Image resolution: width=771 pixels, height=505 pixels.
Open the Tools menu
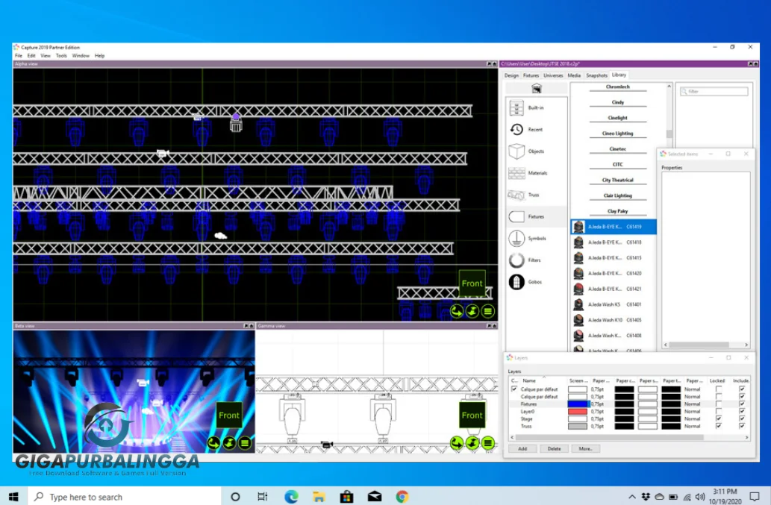61,56
